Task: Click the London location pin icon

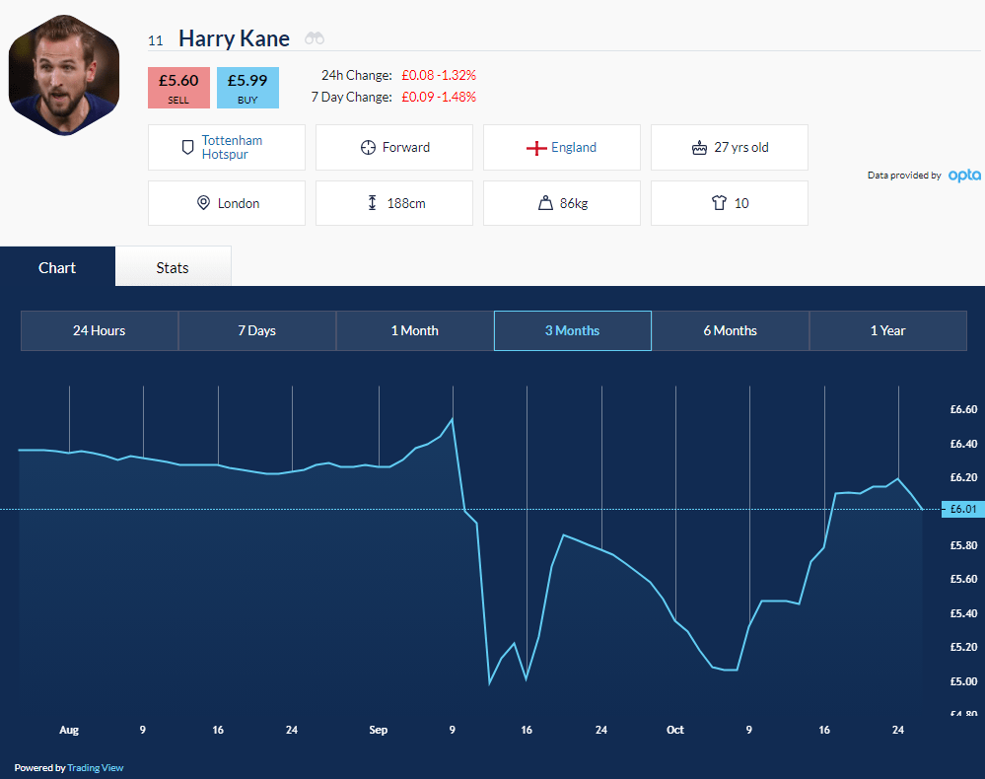Action: click(x=203, y=203)
